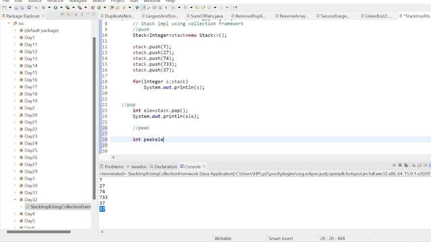Click the Writable status bar entry

pos(223,239)
